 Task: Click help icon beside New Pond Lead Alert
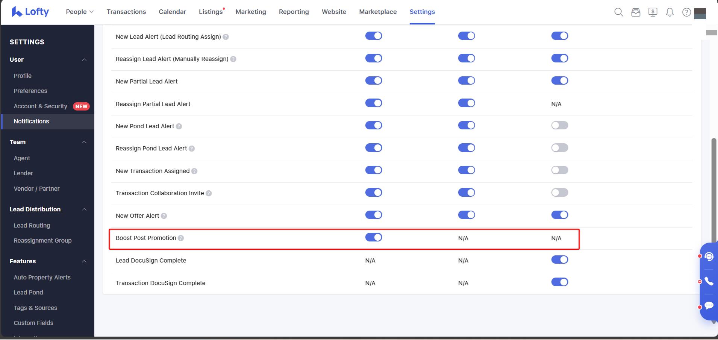[179, 126]
